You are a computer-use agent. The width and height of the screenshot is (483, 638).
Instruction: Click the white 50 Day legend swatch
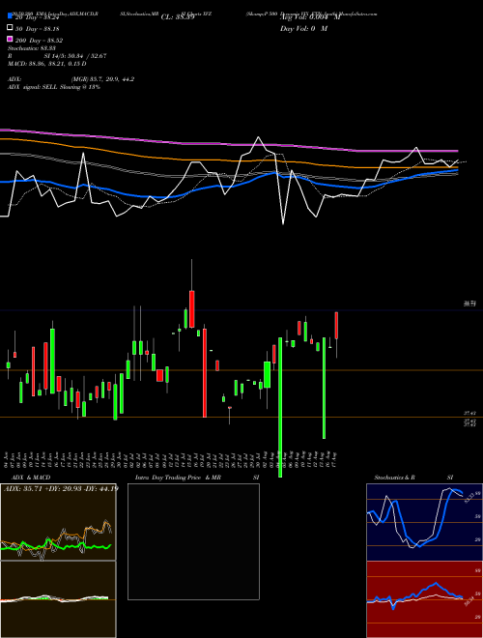[10, 27]
